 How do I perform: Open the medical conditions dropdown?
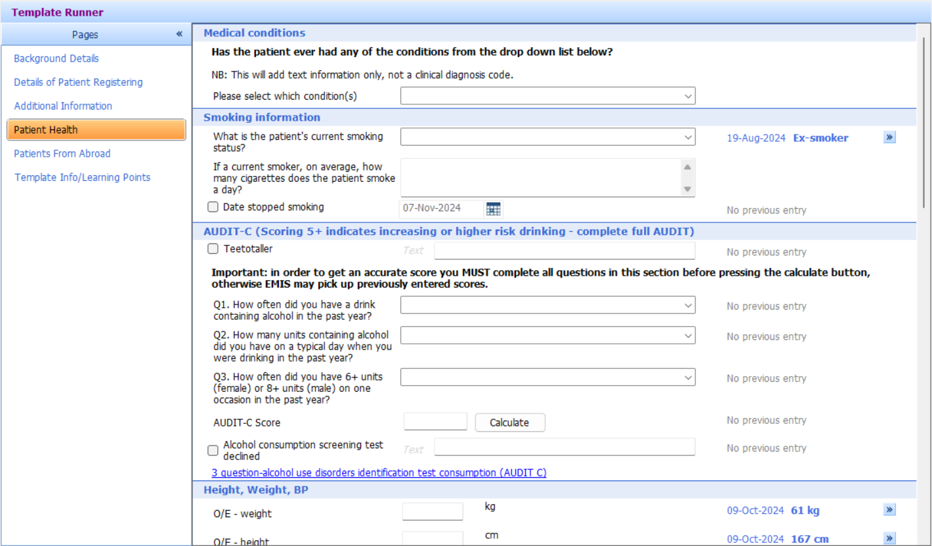(548, 96)
